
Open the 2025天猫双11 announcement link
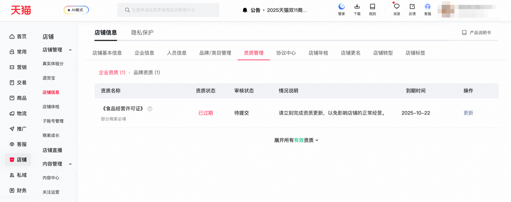(x=287, y=10)
